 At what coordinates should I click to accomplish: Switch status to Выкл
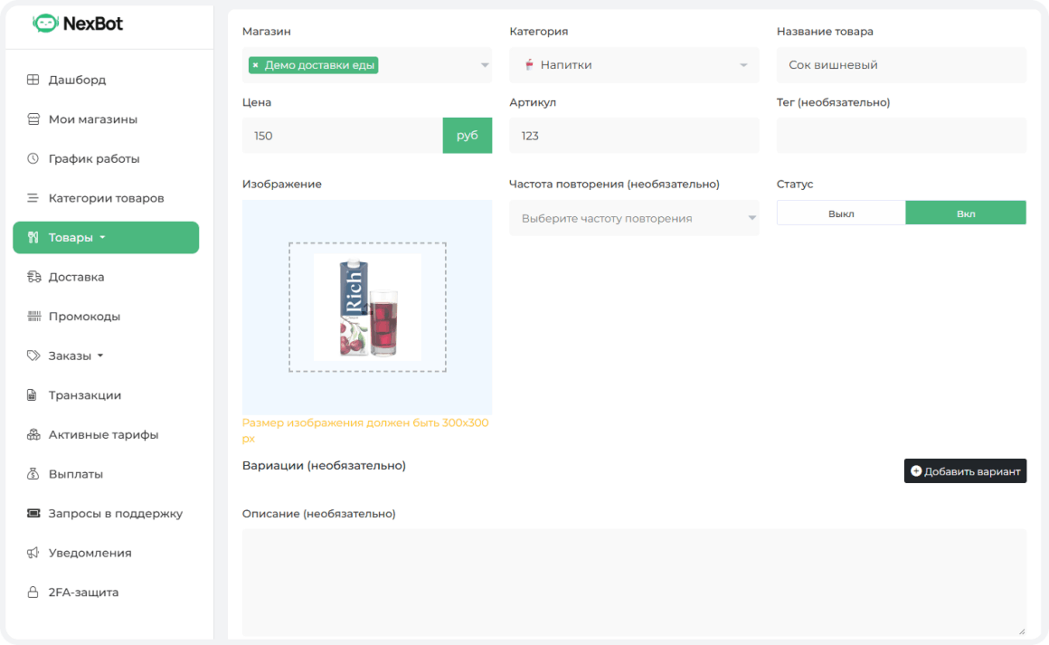tap(840, 213)
